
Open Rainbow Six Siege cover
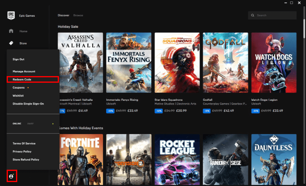225,159
